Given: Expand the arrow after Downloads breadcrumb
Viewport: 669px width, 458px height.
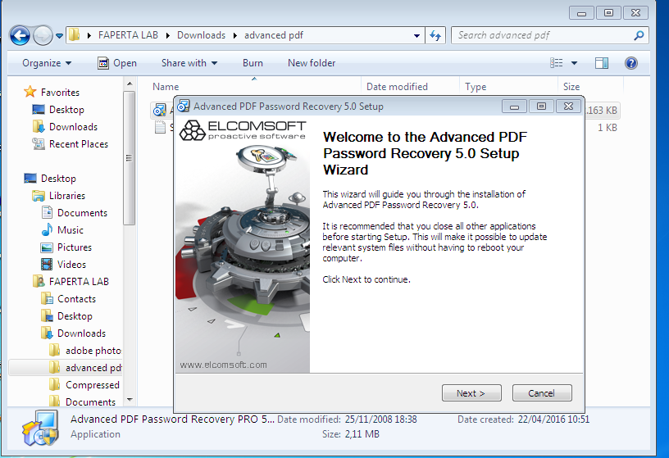Looking at the screenshot, I should coord(234,35).
